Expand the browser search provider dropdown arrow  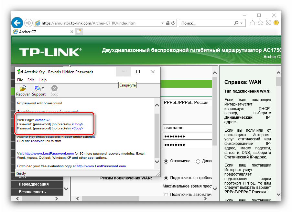point(241,23)
